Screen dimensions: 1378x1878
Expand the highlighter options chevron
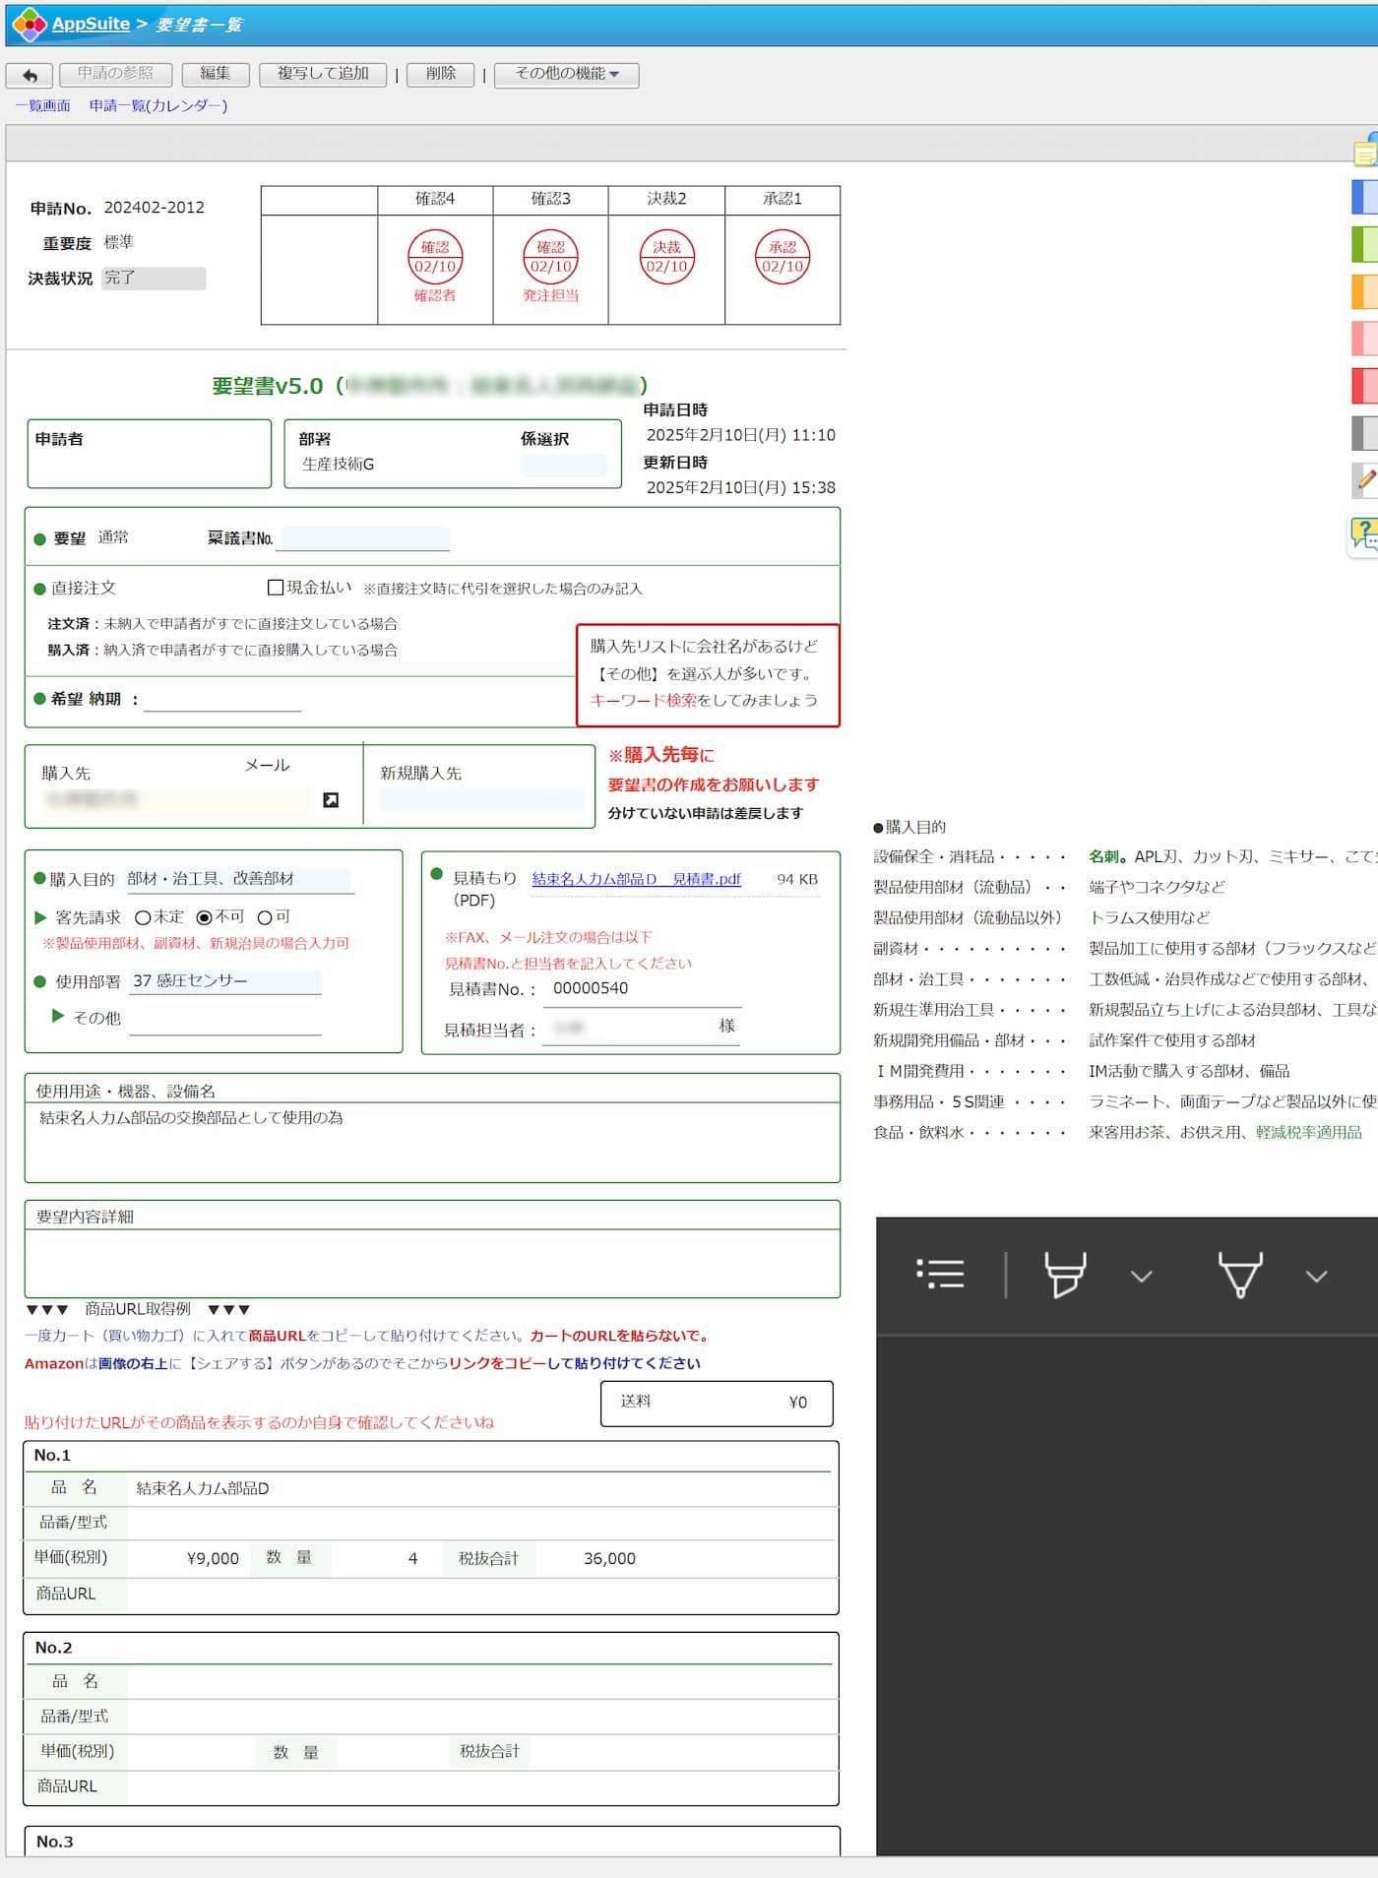1141,1277
